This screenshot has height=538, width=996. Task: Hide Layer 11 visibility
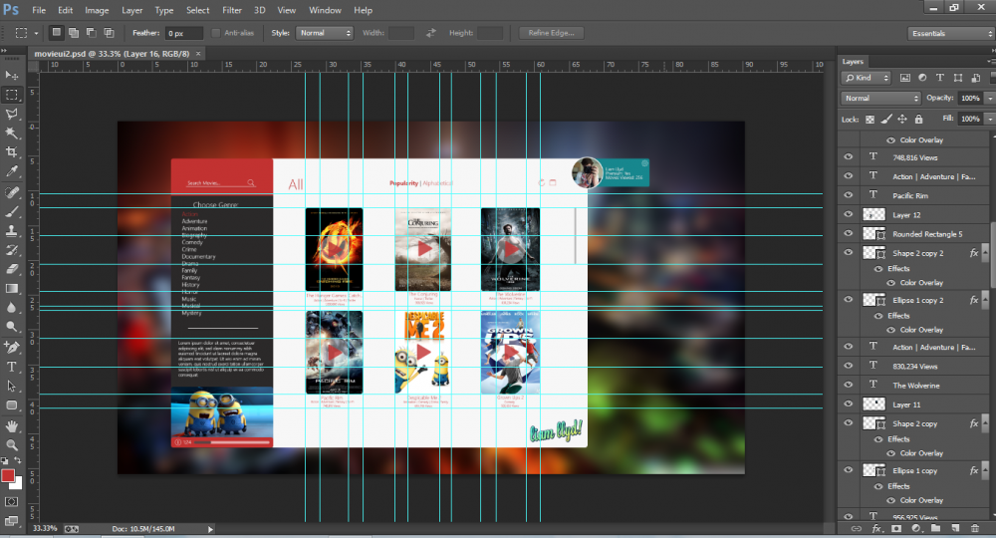[x=848, y=403]
